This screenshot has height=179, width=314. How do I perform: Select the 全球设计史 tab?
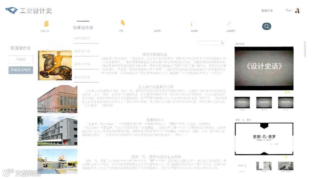pyautogui.click(x=83, y=28)
